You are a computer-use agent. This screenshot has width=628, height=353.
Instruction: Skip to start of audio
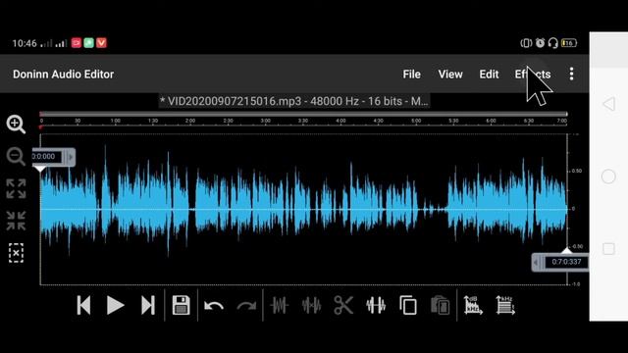pos(83,306)
